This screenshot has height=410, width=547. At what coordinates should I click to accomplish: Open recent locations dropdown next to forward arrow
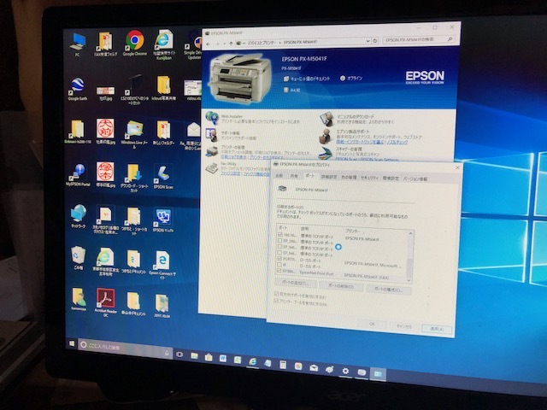pyautogui.click(x=224, y=44)
